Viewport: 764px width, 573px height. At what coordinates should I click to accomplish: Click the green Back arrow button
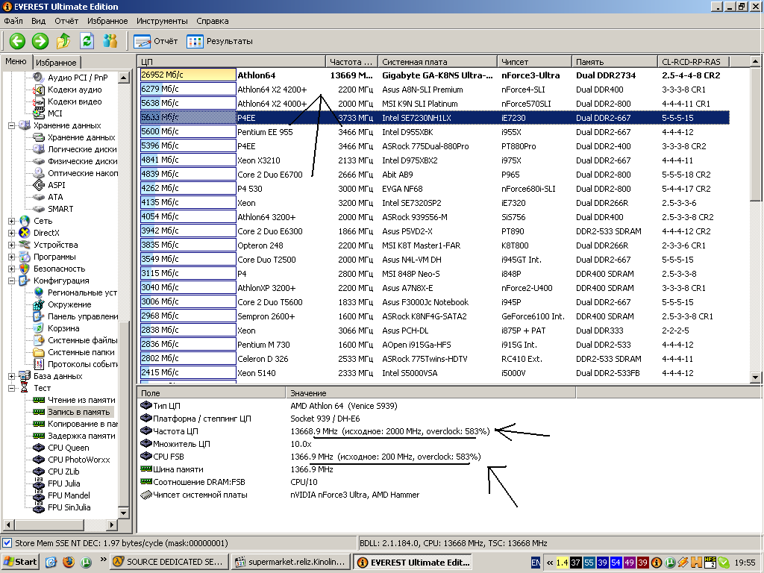tap(18, 41)
